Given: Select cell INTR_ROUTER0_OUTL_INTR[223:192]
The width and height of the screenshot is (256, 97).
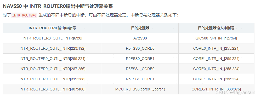Looking at the screenshot, I should pos(52,49).
